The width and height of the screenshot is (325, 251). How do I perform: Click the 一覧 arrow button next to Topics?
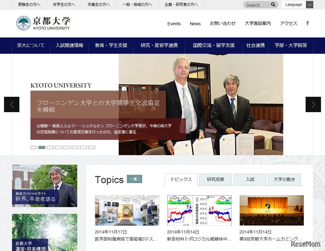(x=135, y=179)
